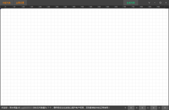The height and width of the screenshot is (110, 169).
Task: Minimize the designer window
Action: coord(155,3)
